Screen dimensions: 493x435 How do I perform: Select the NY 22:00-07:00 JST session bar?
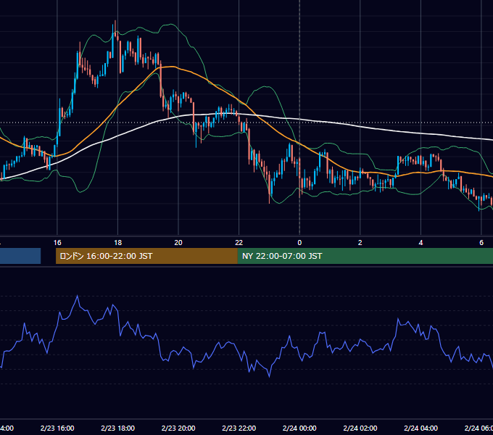tap(365, 256)
